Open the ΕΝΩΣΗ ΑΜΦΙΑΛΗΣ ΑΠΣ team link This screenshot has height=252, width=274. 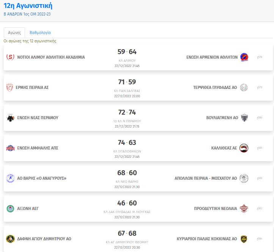[38, 148]
